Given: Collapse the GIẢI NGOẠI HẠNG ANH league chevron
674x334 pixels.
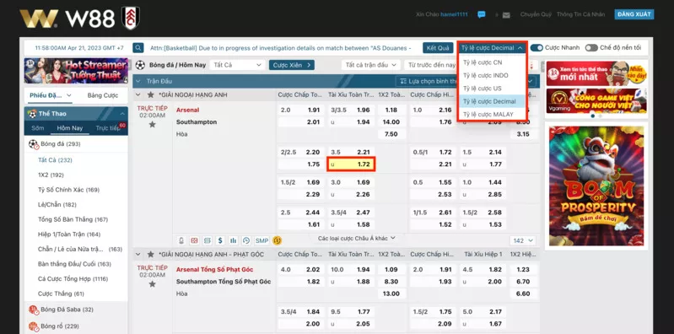Looking at the screenshot, I should click(138, 94).
